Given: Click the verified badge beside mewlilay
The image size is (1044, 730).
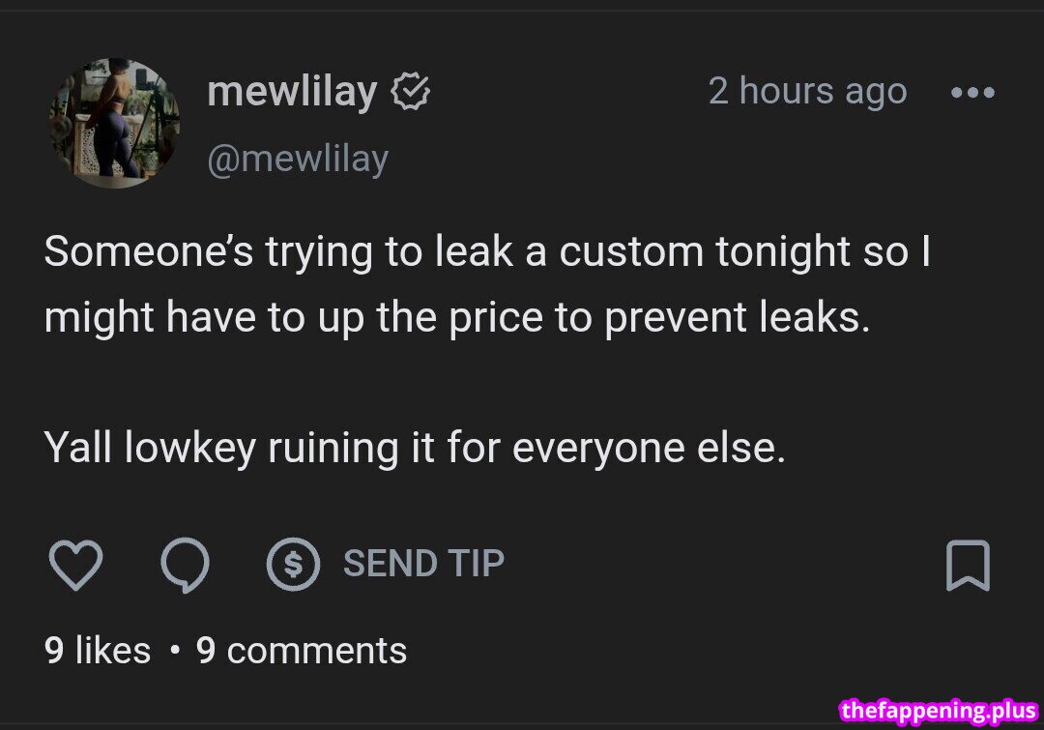Looking at the screenshot, I should point(411,93).
